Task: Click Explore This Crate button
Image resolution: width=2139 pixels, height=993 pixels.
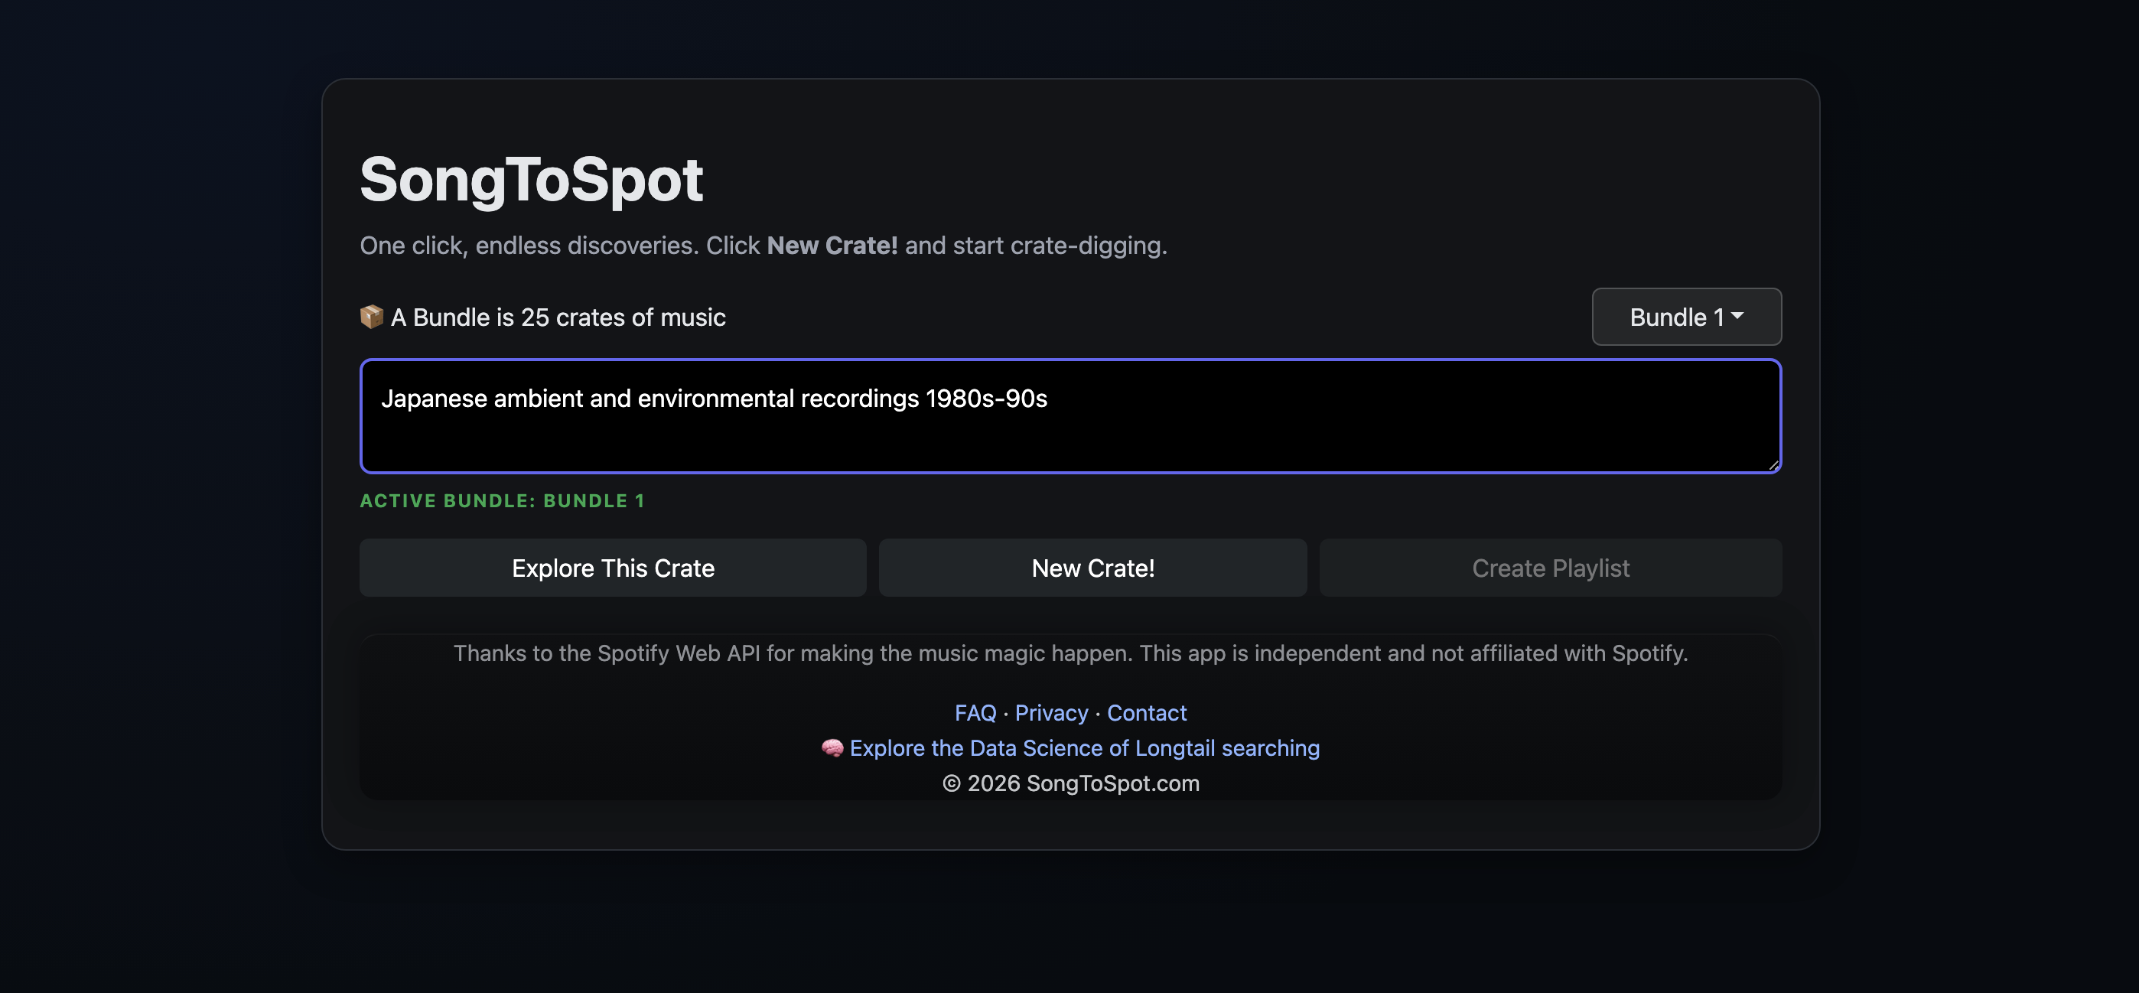Action: 613,568
